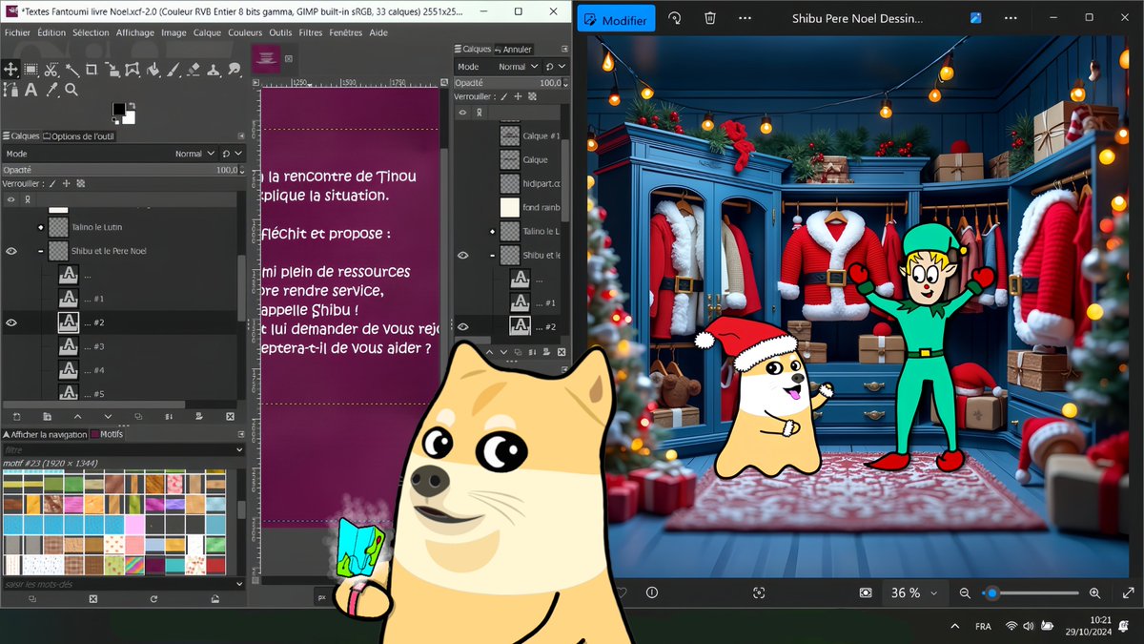The height and width of the screenshot is (644, 1144).
Task: Select the Eraser tool
Action: tap(194, 70)
